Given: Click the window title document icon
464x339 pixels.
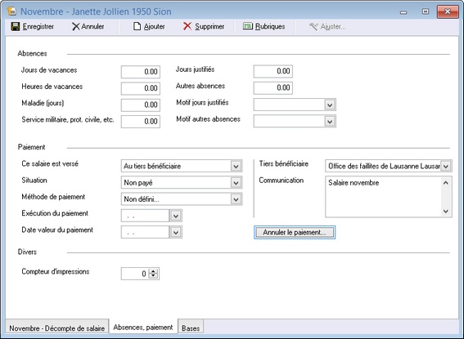Looking at the screenshot, I should coord(11,11).
